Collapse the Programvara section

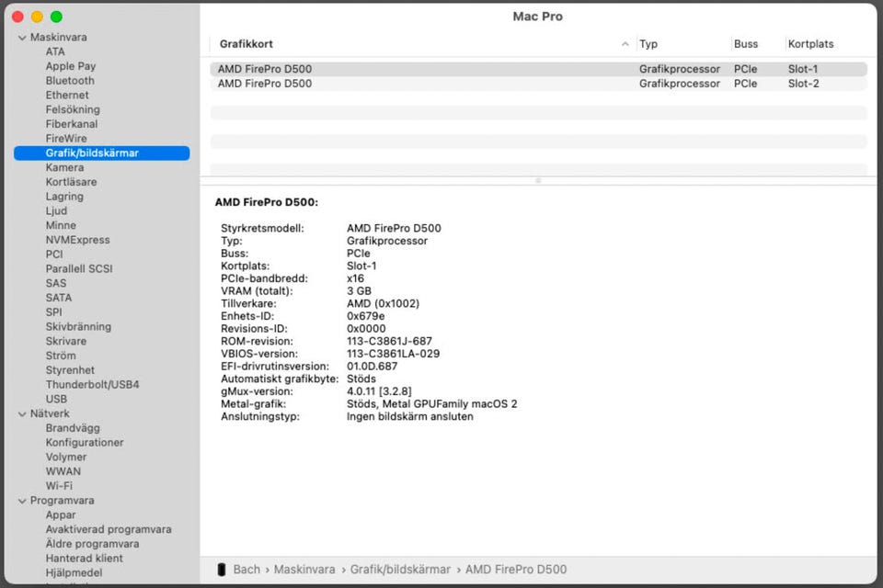[22, 501]
